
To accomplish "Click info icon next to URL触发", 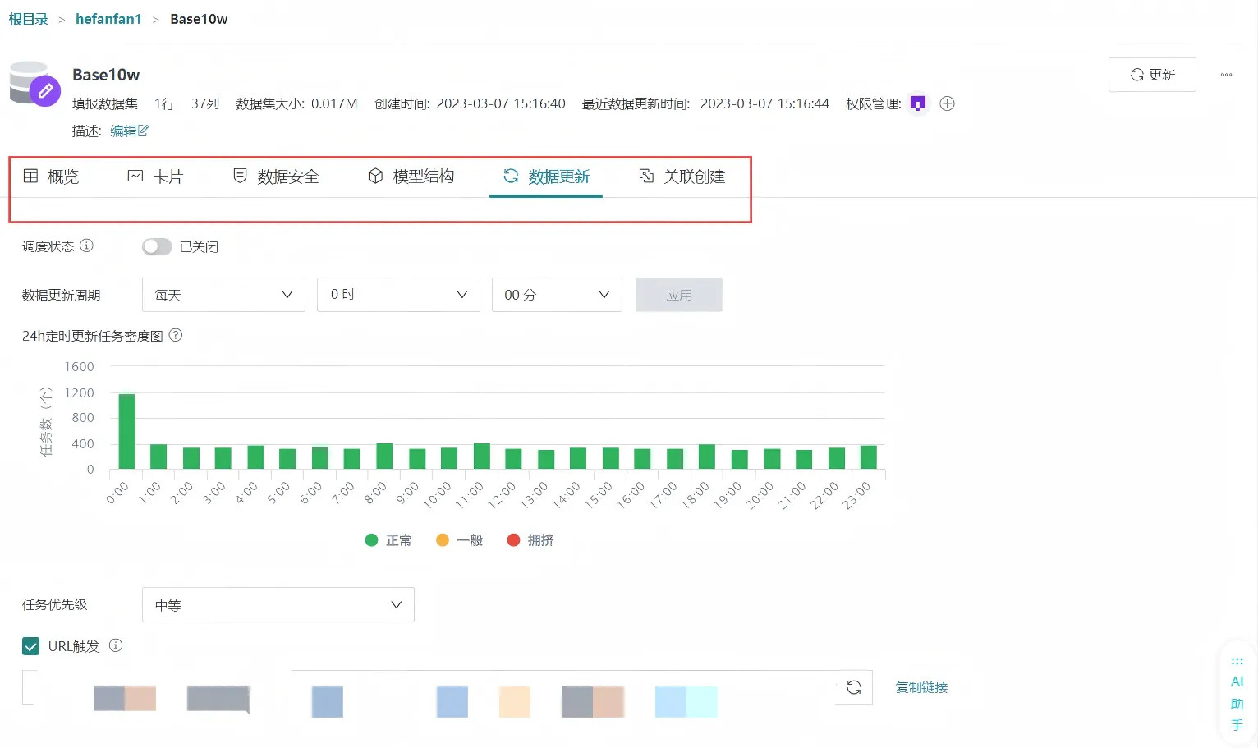I will 116,645.
